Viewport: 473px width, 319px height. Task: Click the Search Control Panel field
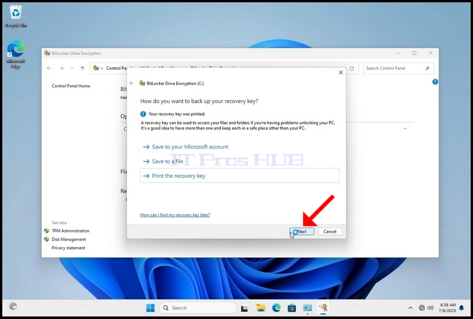398,68
